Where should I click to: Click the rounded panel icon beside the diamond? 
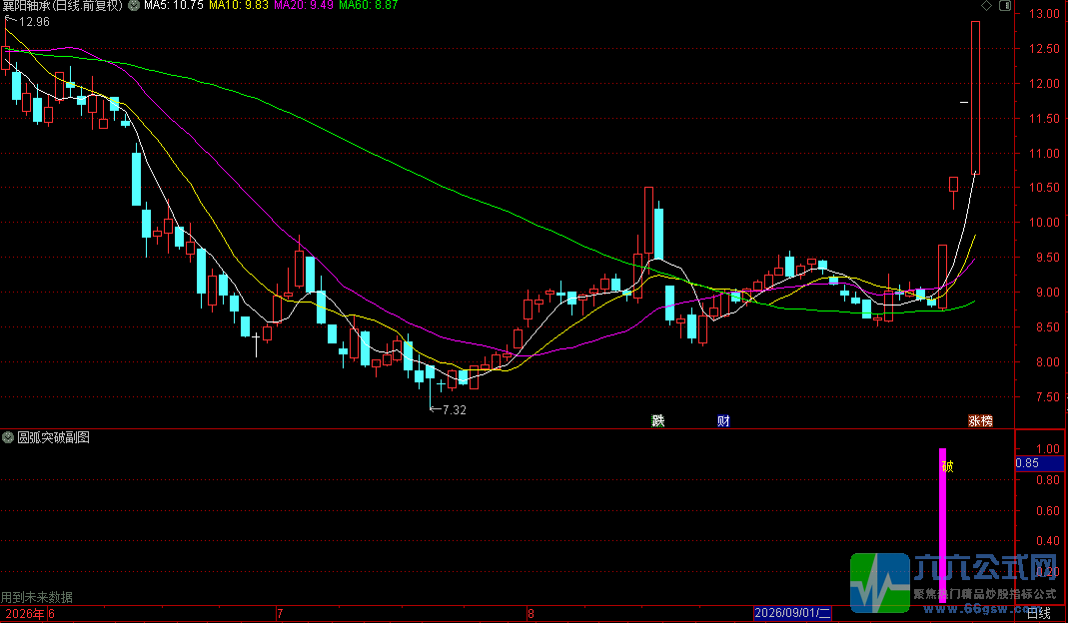coord(1005,5)
